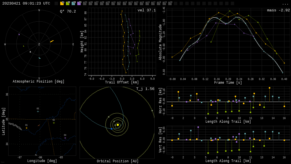The width and height of the screenshot is (291, 164).
Task: Toggle the teal station 03 indicator
Action: point(73,3)
